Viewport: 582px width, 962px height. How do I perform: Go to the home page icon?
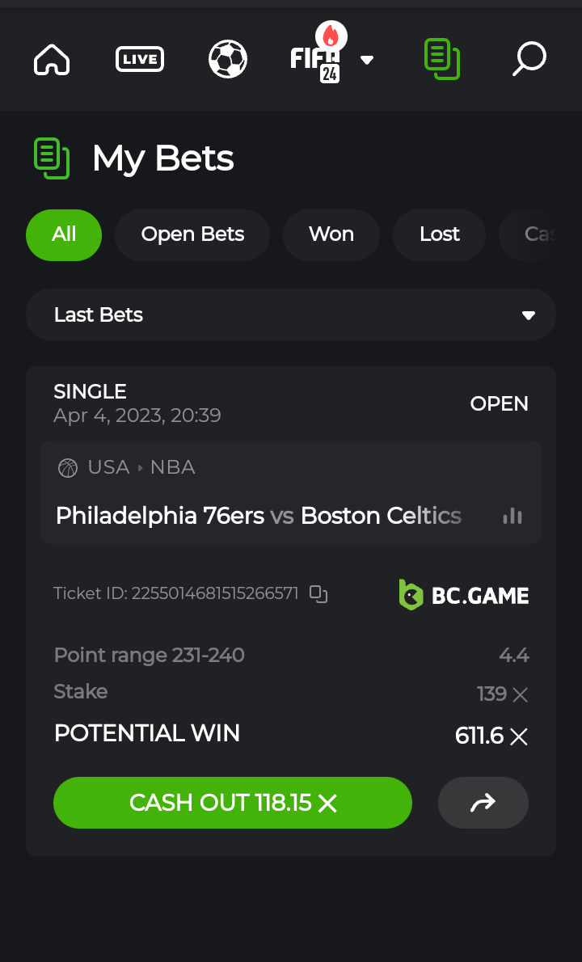tap(52, 59)
